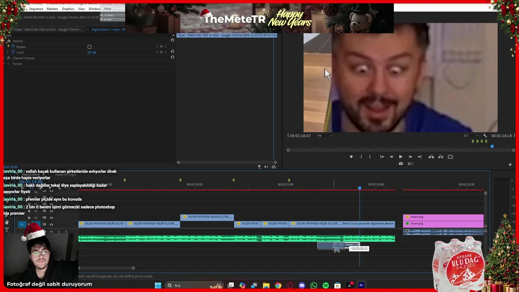The image size is (519, 292).
Task: Add keyframe for Level
Action: tap(161, 52)
